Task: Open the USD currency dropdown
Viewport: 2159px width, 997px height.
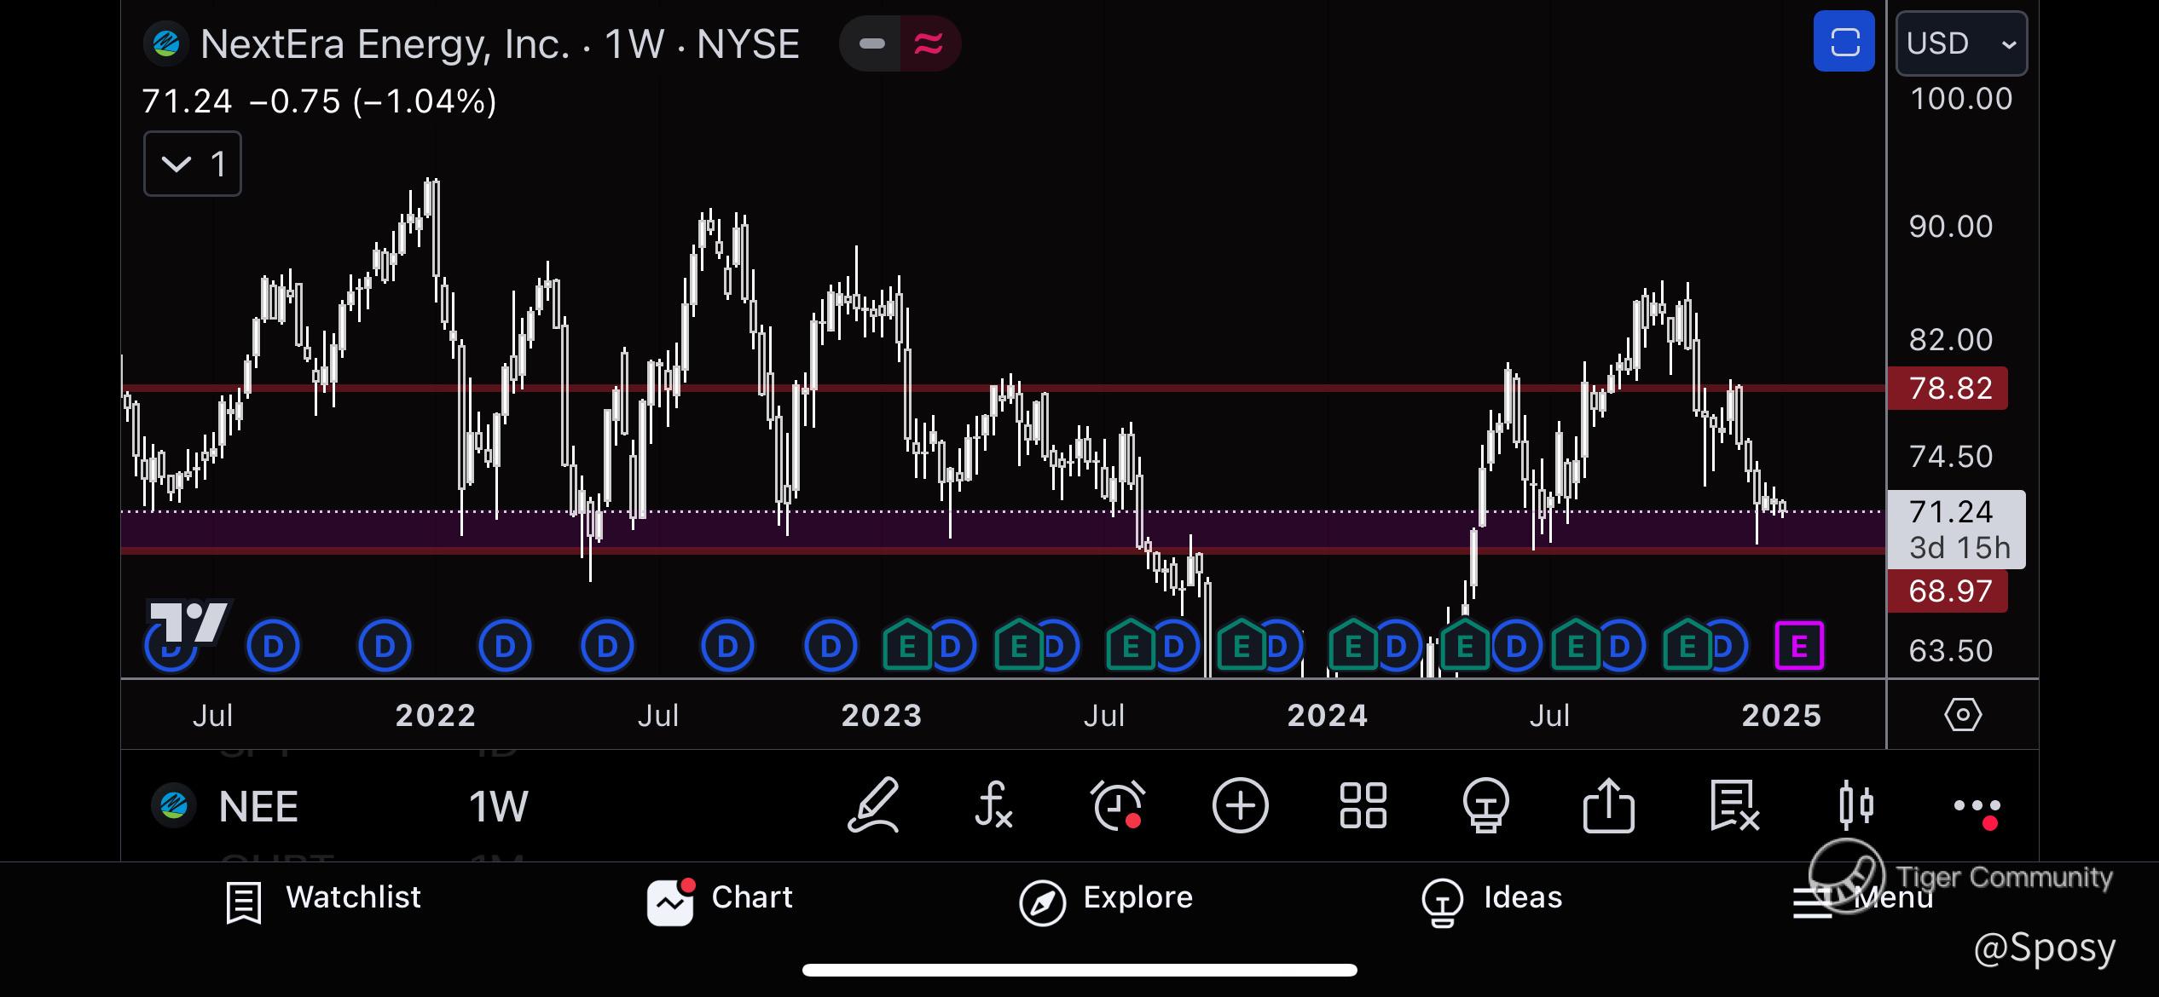Action: click(1961, 43)
